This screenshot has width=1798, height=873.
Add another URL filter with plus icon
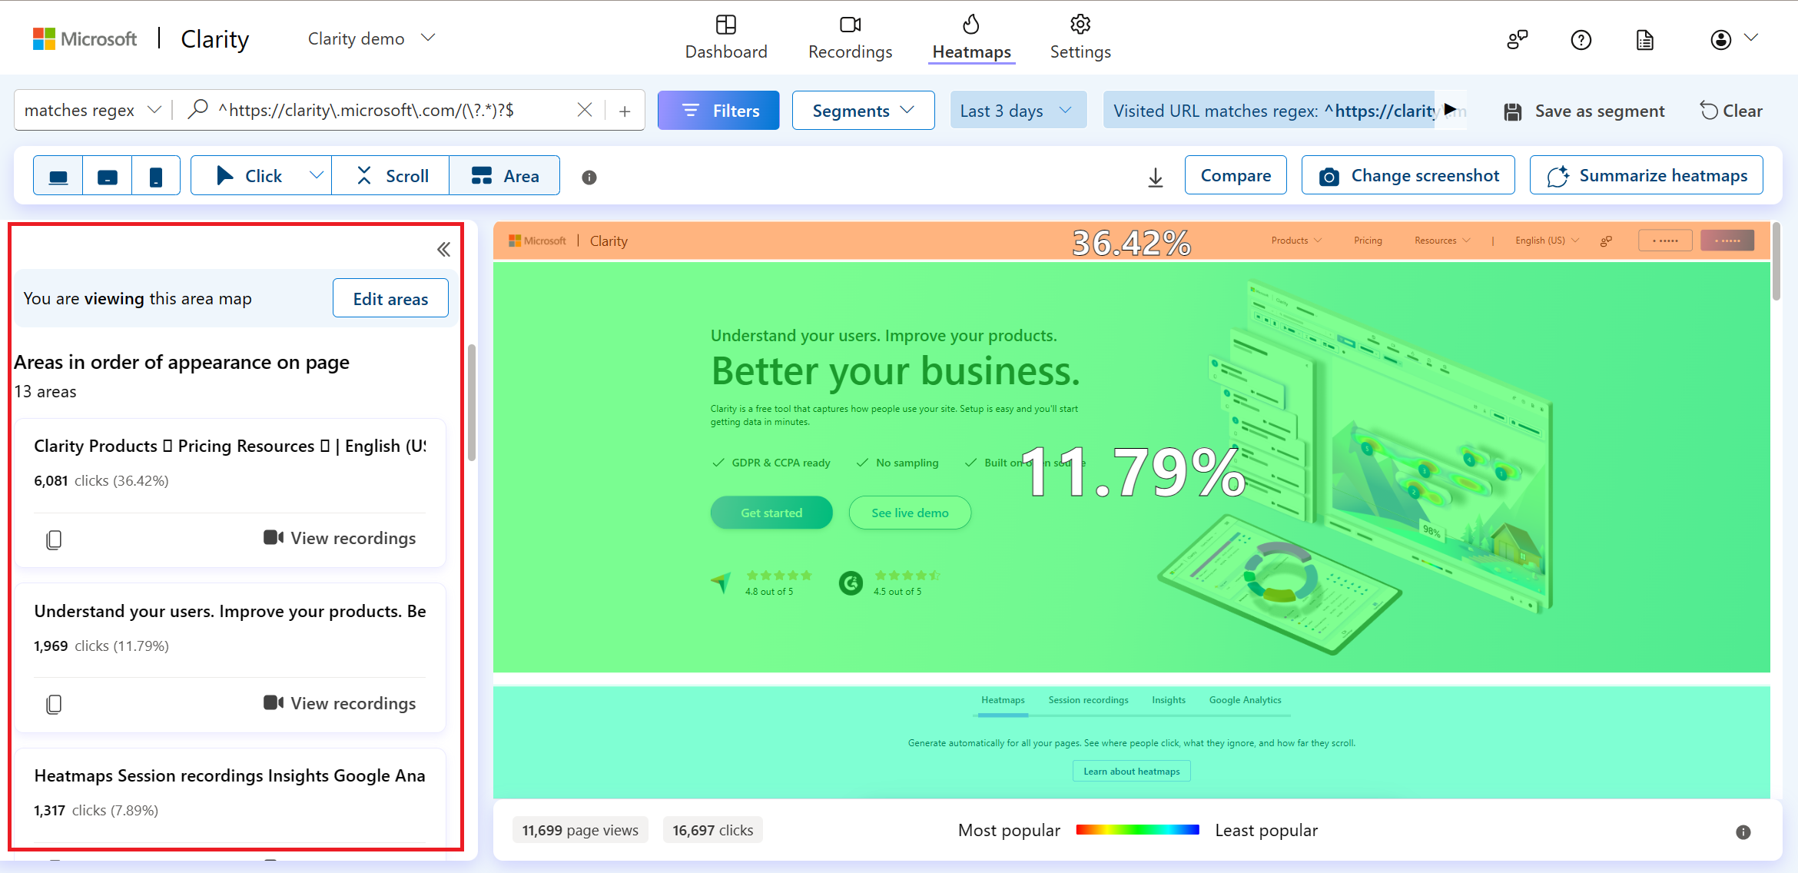(x=625, y=111)
